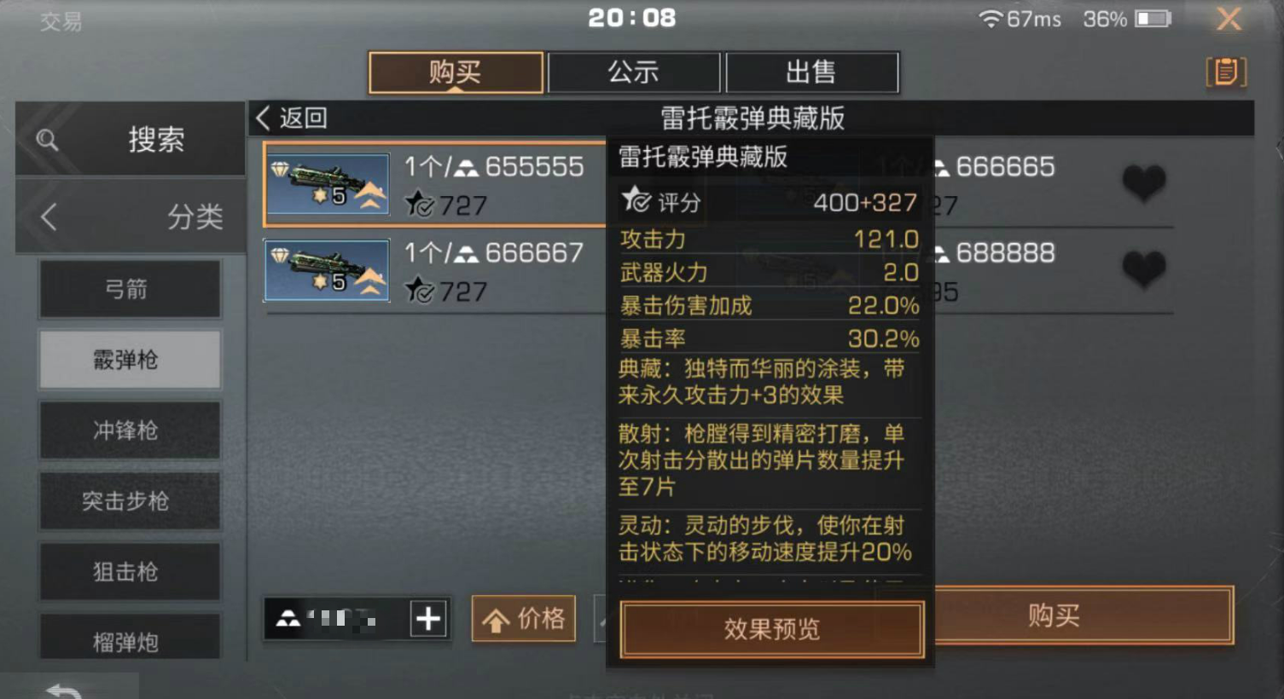
Task: Click the 效果预览 button
Action: tap(771, 629)
